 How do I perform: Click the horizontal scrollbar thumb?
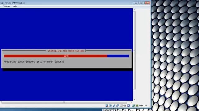[x=64, y=102]
